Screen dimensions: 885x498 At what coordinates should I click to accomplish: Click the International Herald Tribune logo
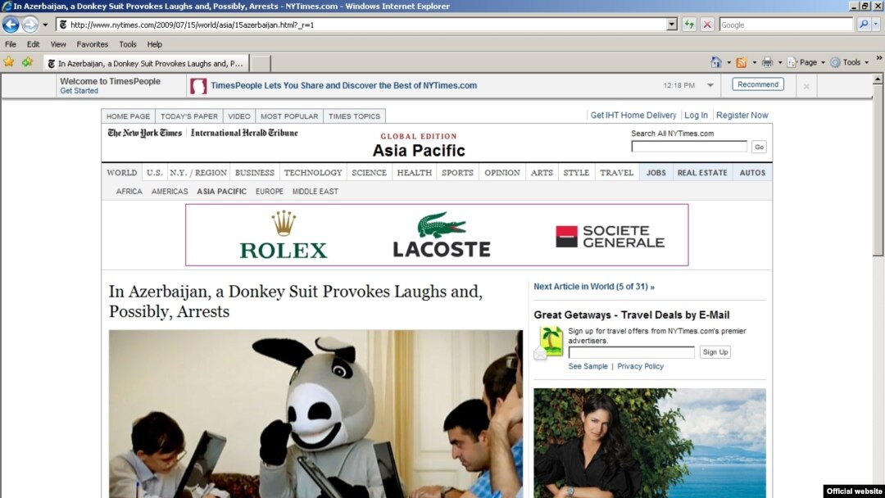[x=244, y=134]
